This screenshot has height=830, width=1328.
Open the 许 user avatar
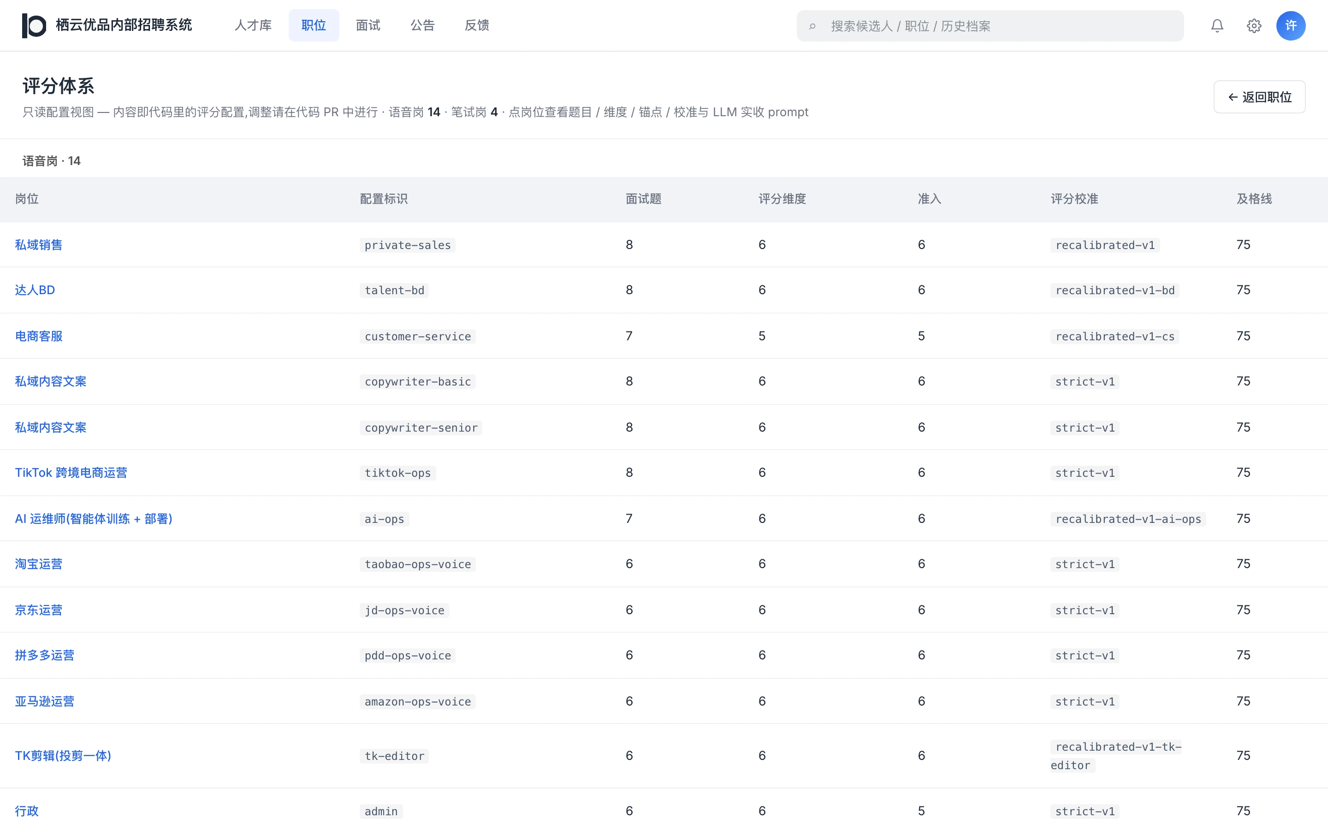click(1291, 26)
